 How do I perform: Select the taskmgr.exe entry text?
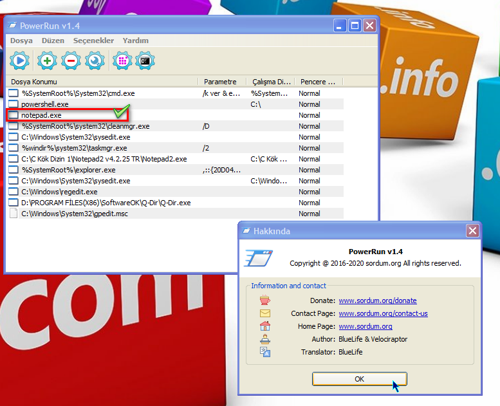(x=74, y=148)
